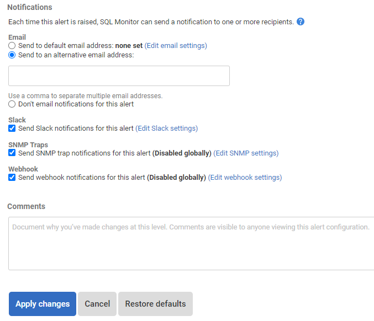Click the Cancel button
The image size is (374, 321).
97,304
